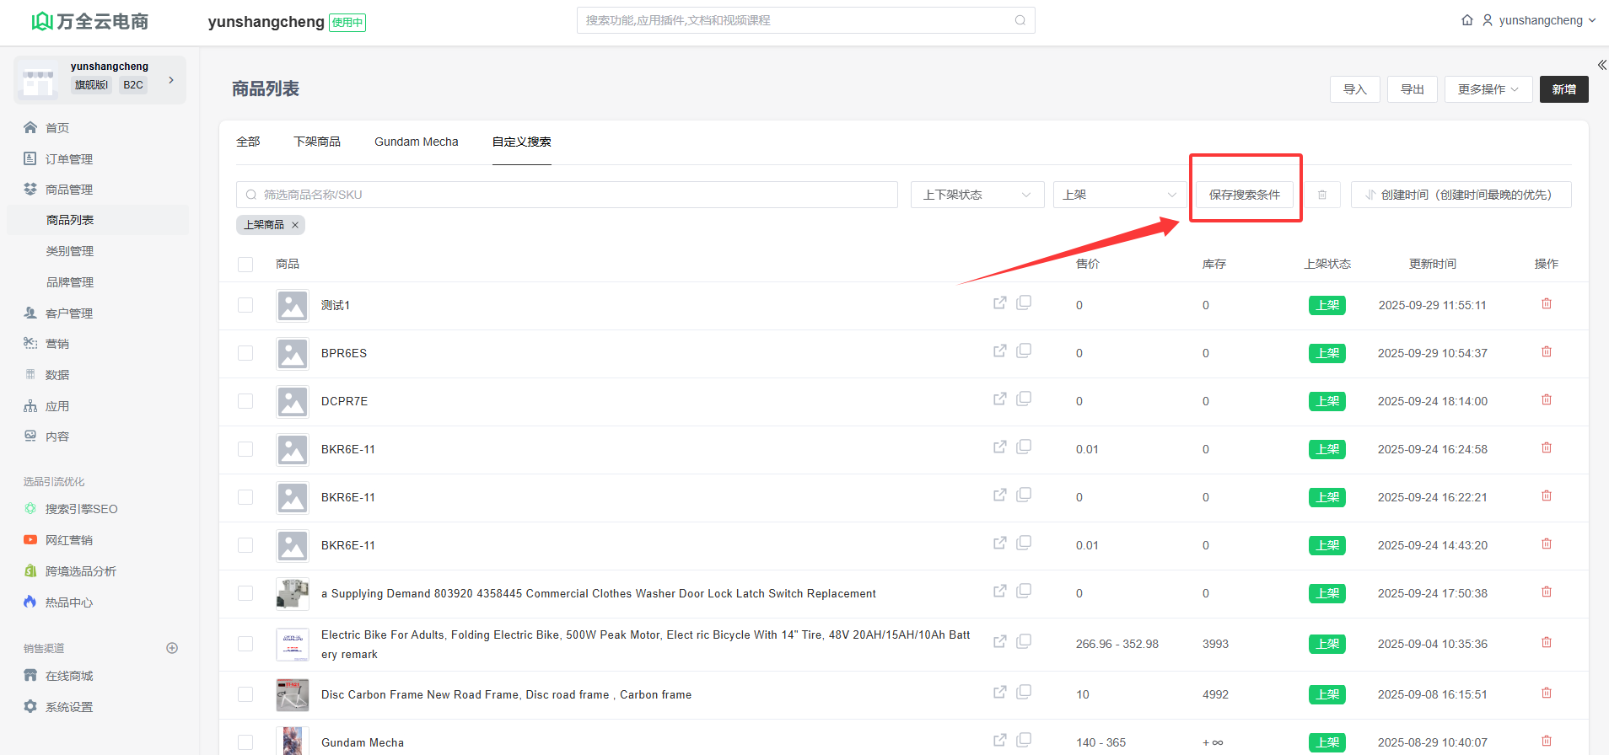Focus the 筛选商品名称/SKU search field
This screenshot has width=1609, height=755.
point(567,195)
